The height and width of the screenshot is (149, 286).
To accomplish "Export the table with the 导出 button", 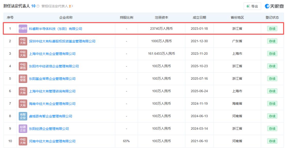I will [x=252, y=6].
